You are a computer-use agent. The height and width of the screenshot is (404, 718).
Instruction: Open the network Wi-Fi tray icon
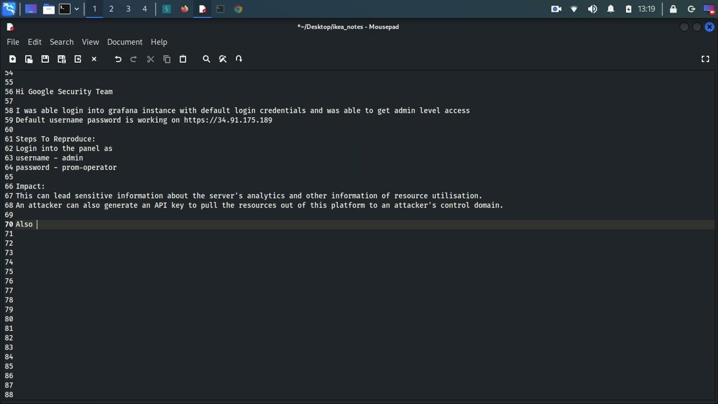pos(574,9)
